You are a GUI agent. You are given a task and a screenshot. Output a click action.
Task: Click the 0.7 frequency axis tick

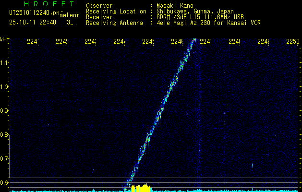coord(5,158)
